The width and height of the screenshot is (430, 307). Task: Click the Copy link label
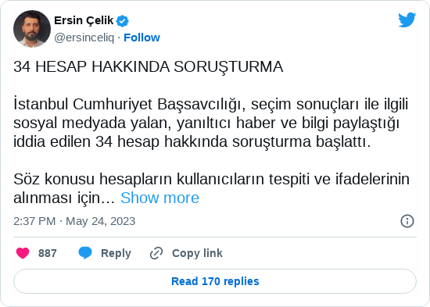click(x=197, y=253)
